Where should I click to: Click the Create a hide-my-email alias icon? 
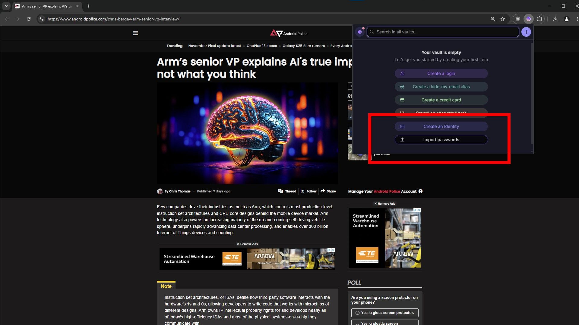(x=403, y=86)
